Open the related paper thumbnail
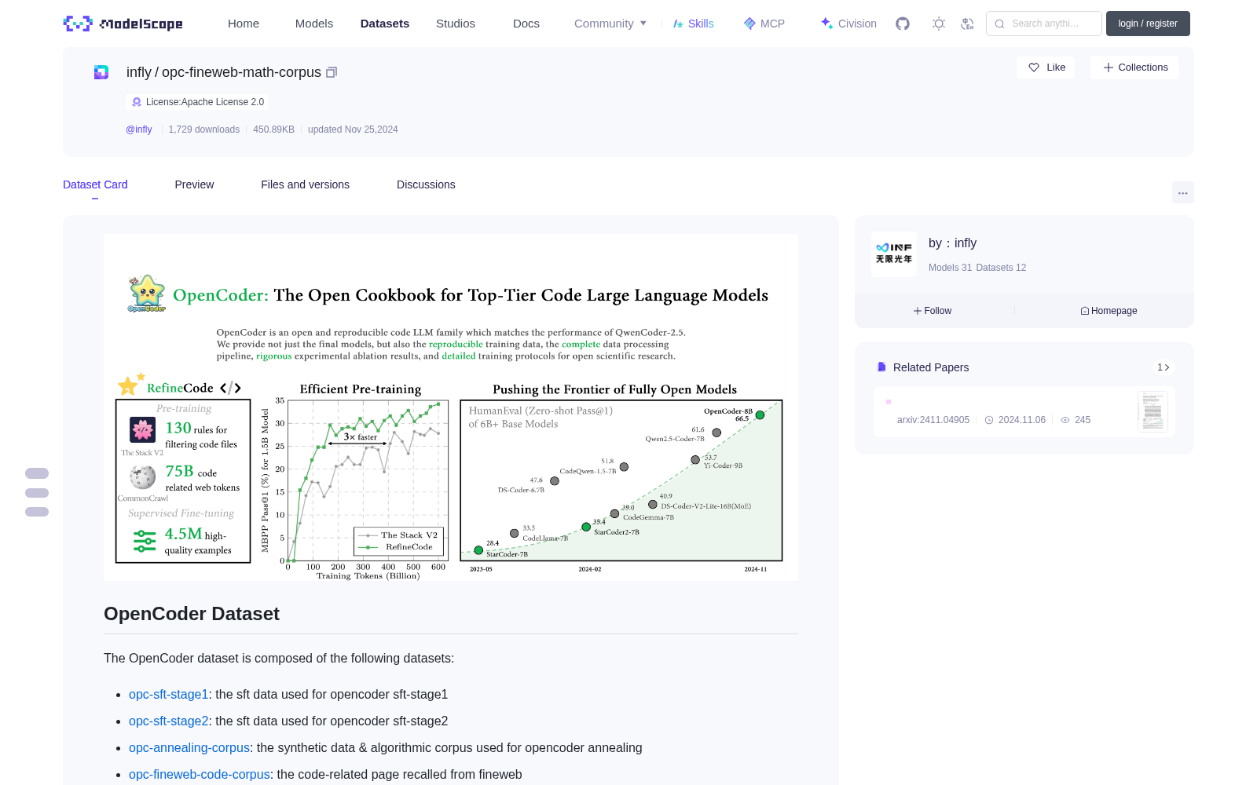This screenshot has width=1257, height=785. click(x=1153, y=411)
